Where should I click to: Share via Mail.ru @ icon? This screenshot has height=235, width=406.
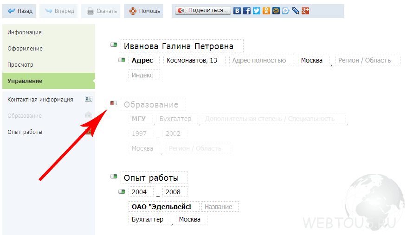(276, 11)
